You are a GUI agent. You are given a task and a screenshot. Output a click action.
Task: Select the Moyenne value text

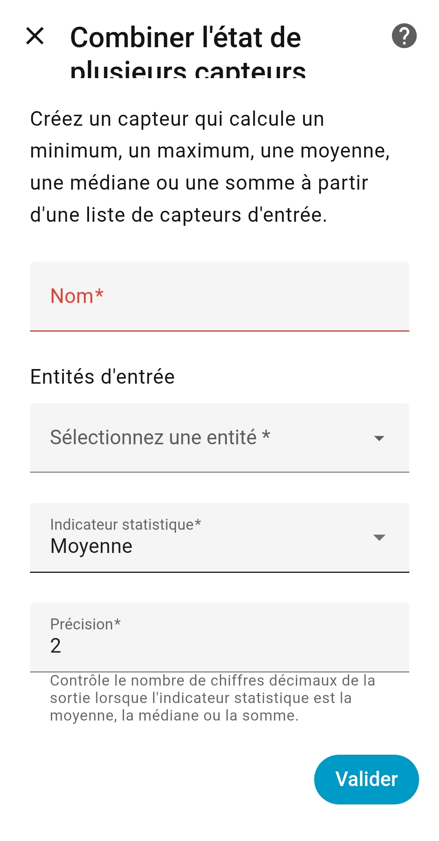click(x=91, y=546)
